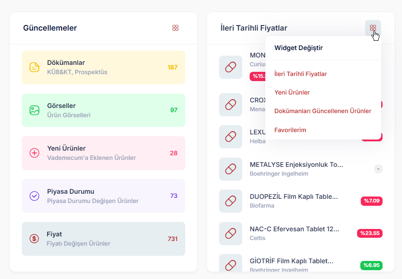Select the pill icon beside DUOPEZİL
Viewport: 402px width, 279px height.
tap(231, 201)
